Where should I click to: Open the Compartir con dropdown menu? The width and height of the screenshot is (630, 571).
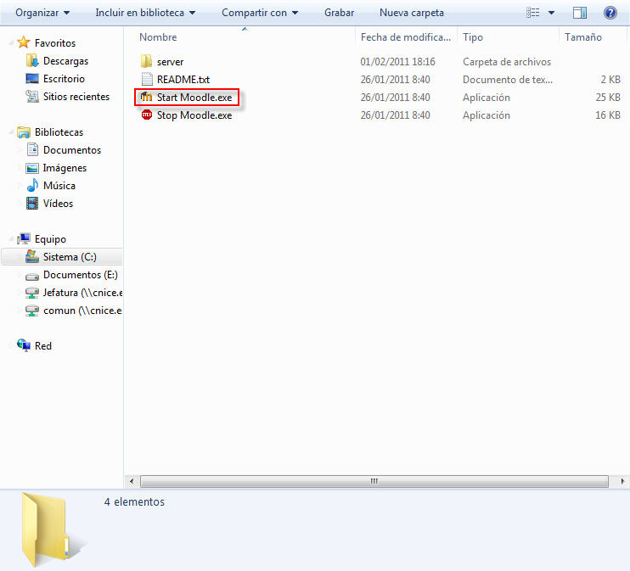pyautogui.click(x=260, y=13)
